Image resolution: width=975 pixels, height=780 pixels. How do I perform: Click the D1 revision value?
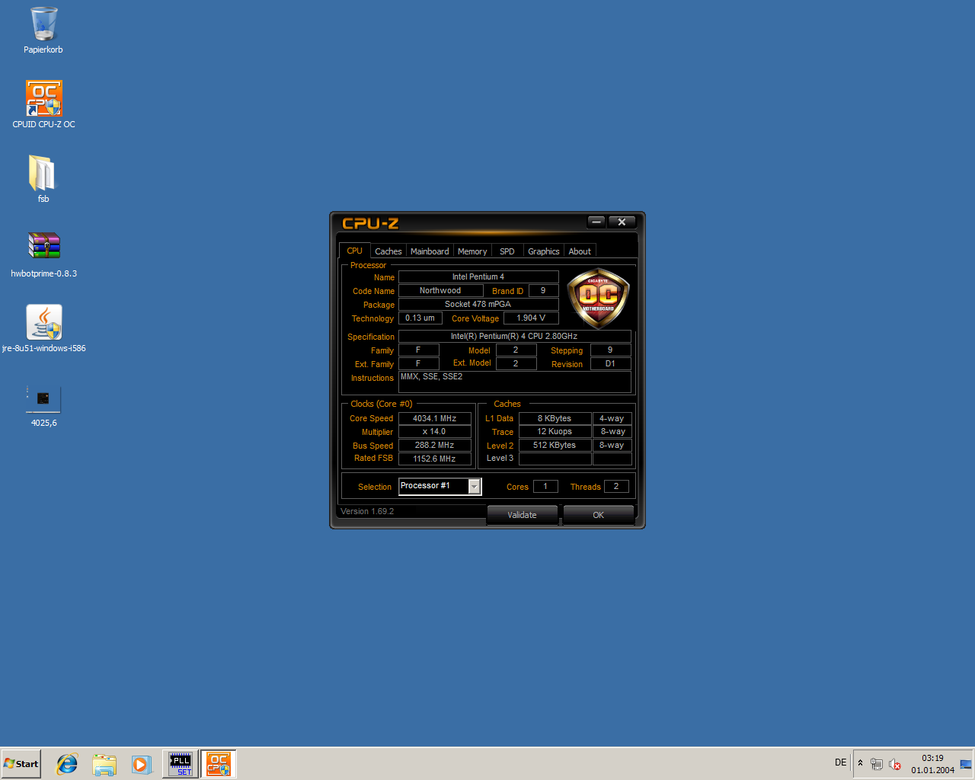[x=610, y=363]
